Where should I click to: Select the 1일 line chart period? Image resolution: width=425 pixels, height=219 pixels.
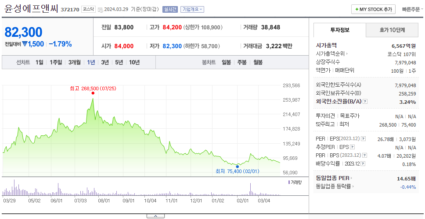40,63
